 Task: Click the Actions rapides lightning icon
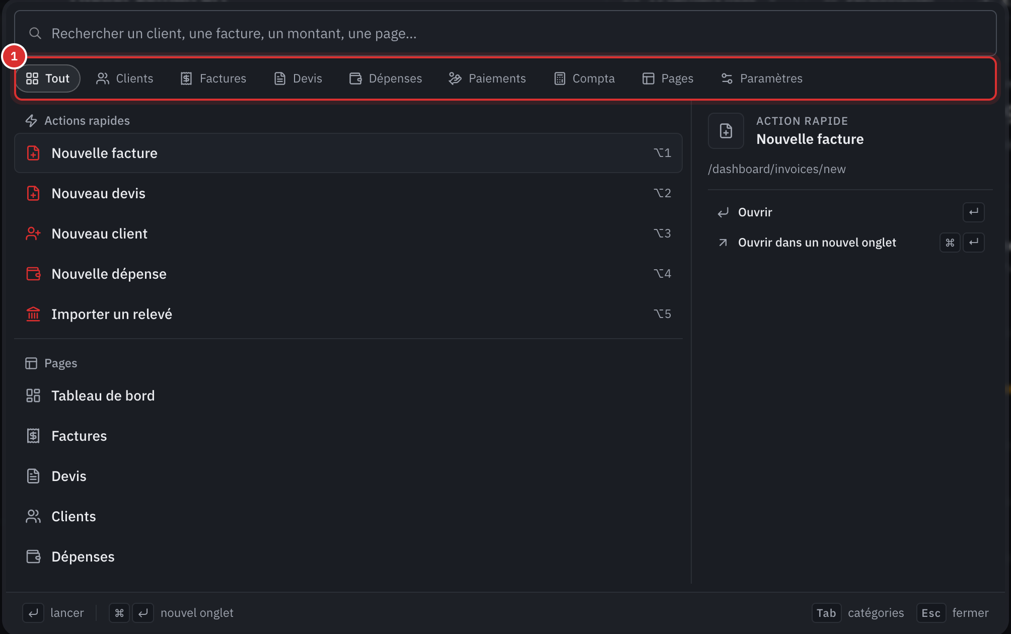click(31, 121)
